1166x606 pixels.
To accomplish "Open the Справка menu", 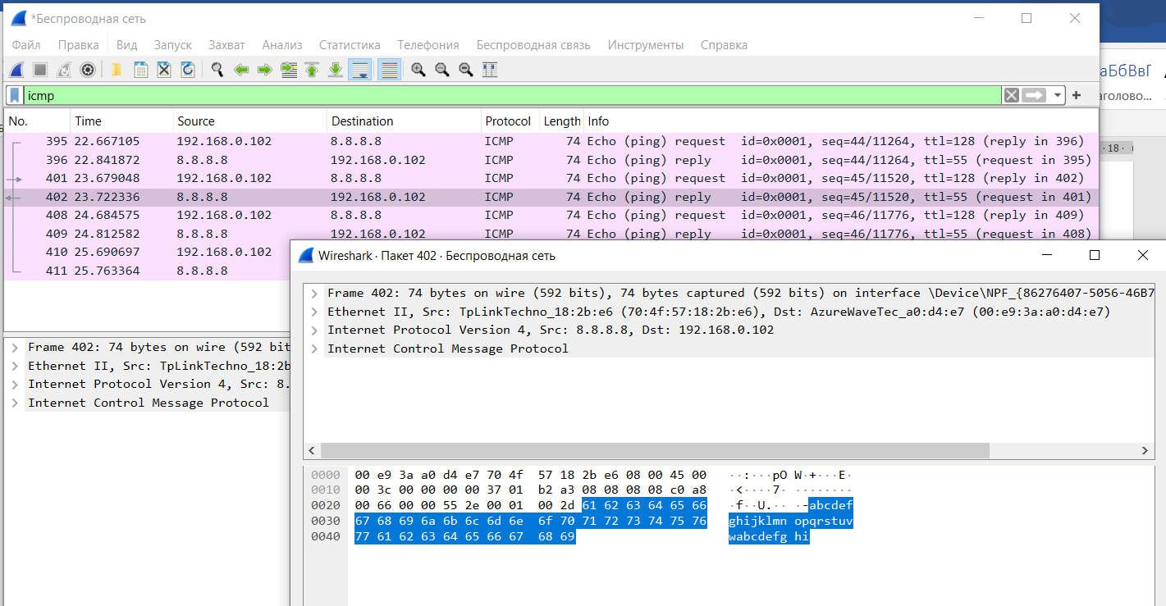I will [724, 45].
